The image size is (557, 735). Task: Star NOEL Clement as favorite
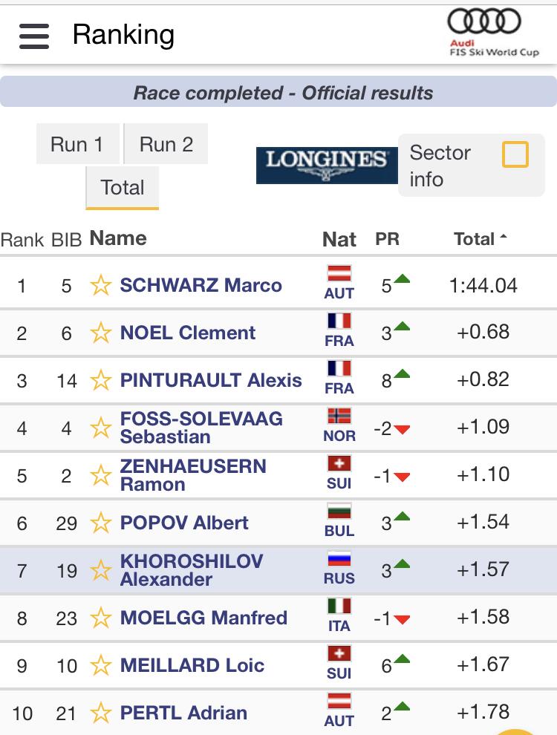[101, 333]
